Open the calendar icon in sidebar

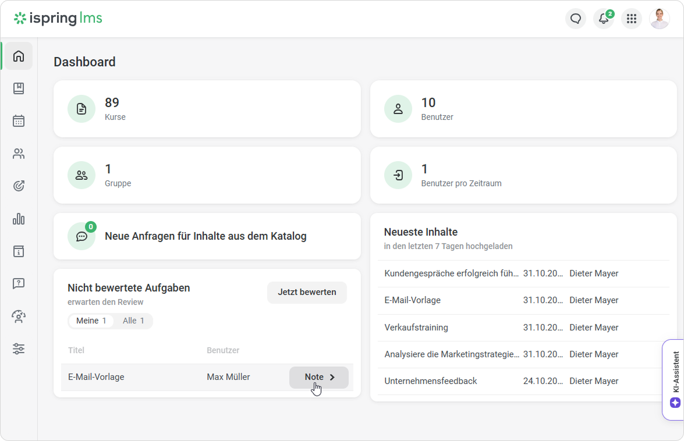pos(19,121)
